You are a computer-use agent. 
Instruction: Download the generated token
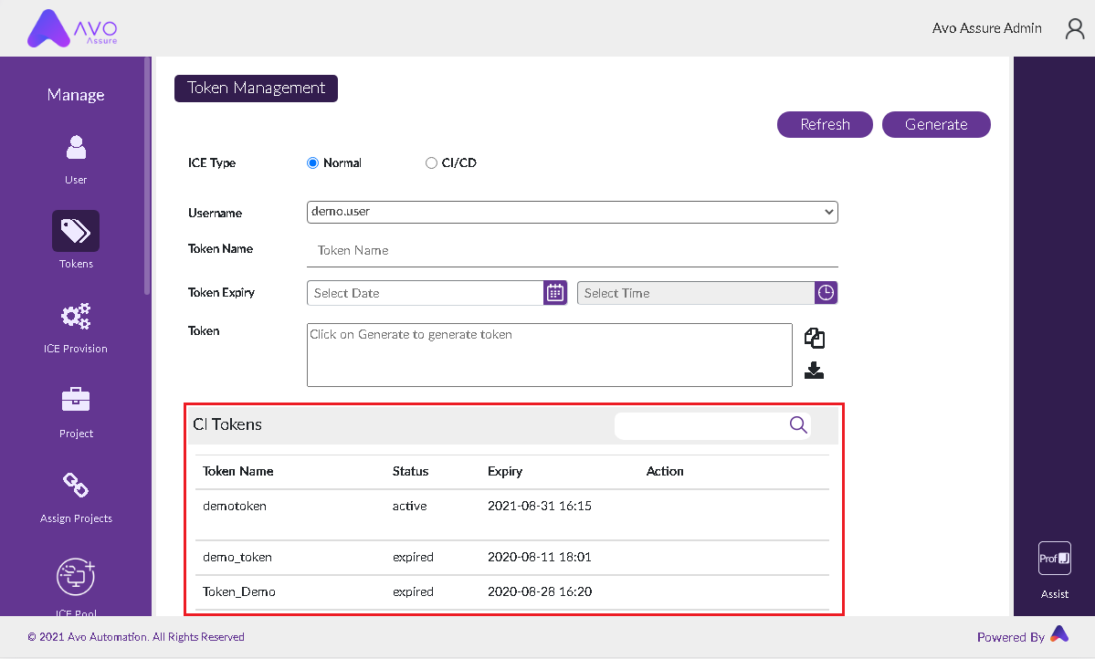815,370
